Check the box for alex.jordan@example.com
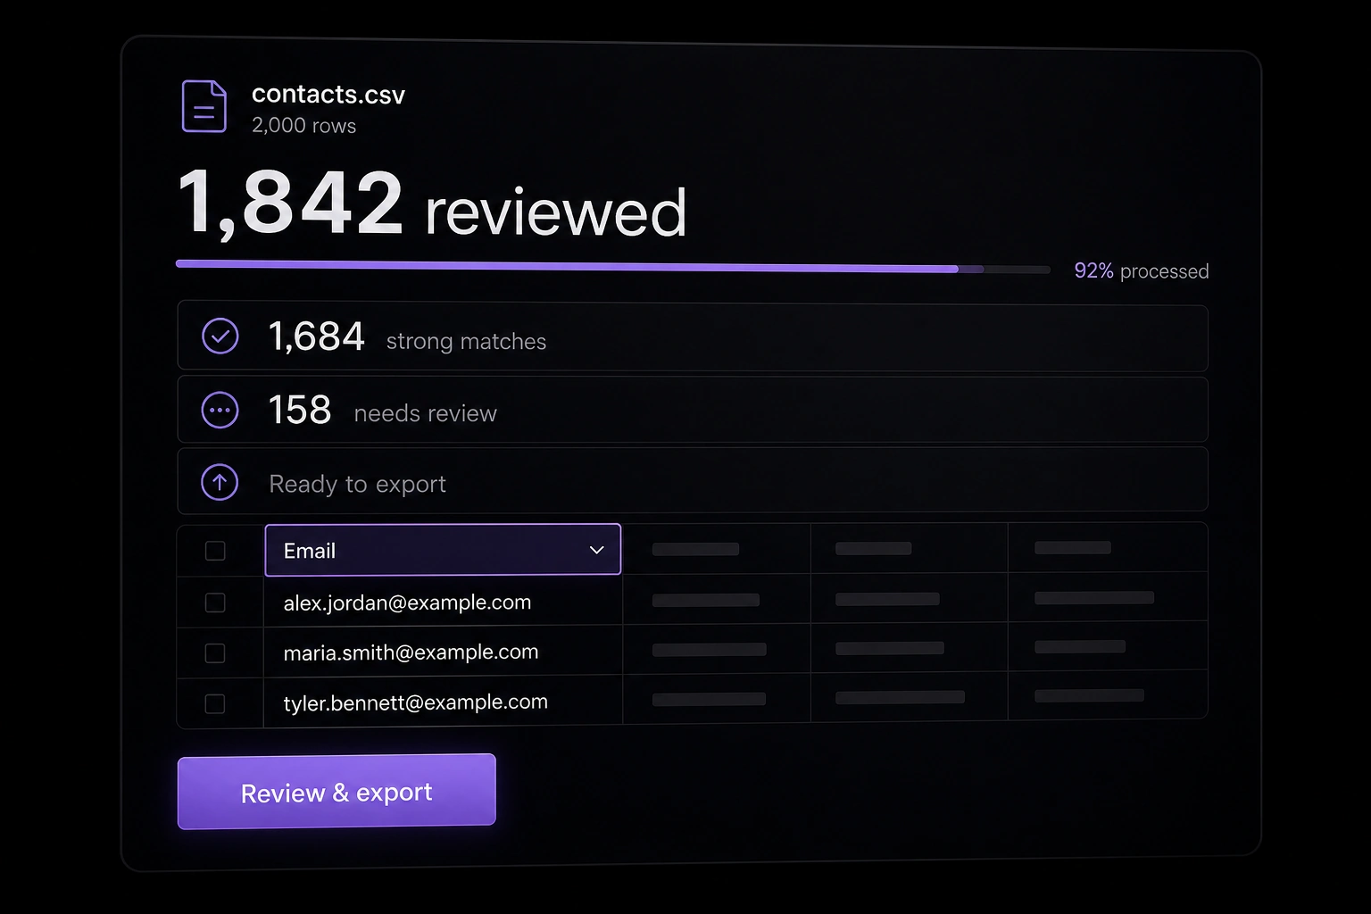 click(x=215, y=602)
